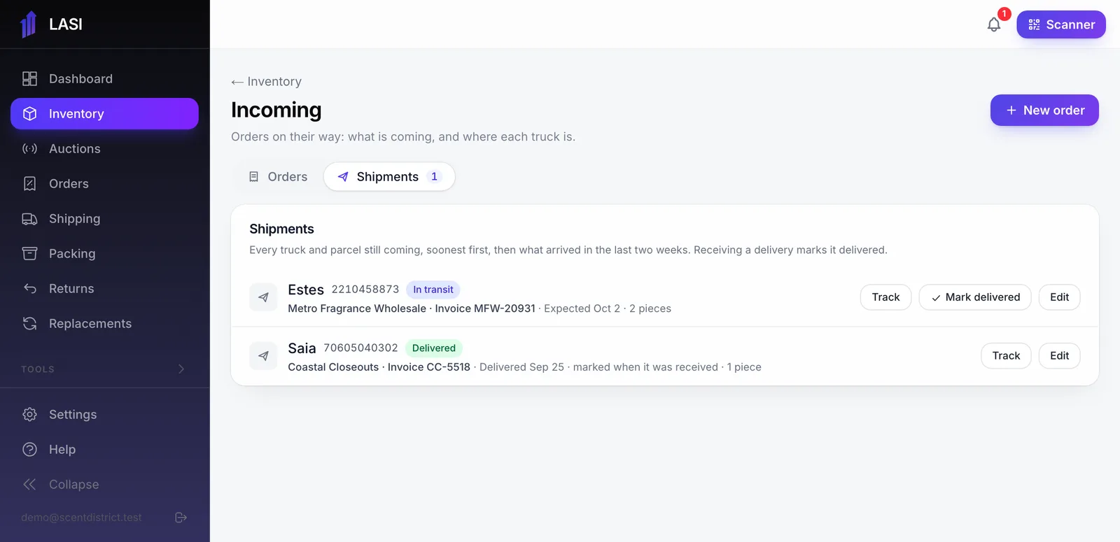Open Dashboard from the sidebar

click(105, 79)
